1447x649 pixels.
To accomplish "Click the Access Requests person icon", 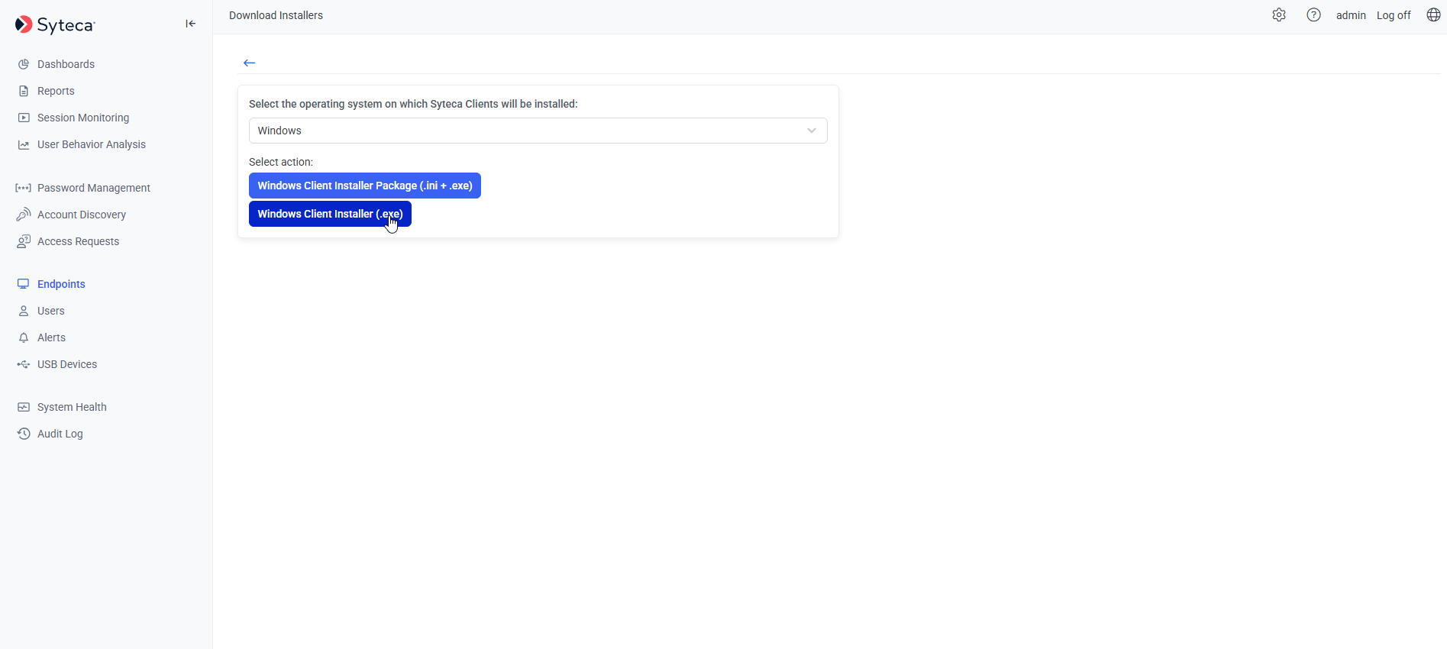I will coord(24,241).
